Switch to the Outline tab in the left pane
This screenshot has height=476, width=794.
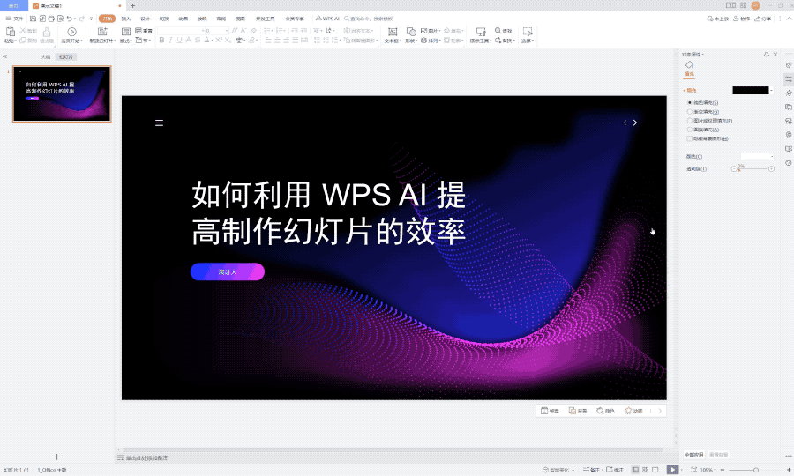pos(46,57)
